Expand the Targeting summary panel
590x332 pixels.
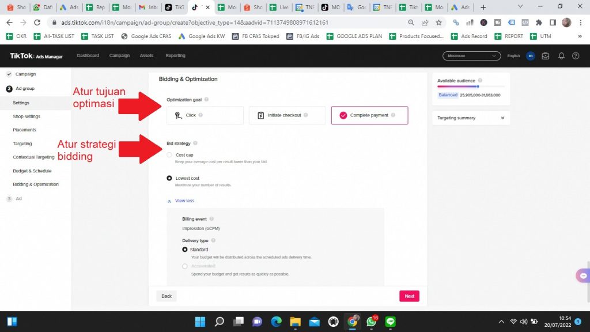click(x=502, y=118)
